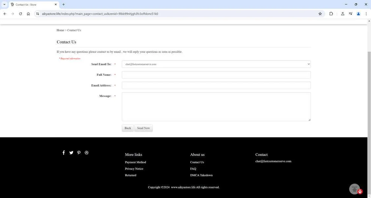Click the Send Now button
371x198 pixels.
[x=144, y=128]
